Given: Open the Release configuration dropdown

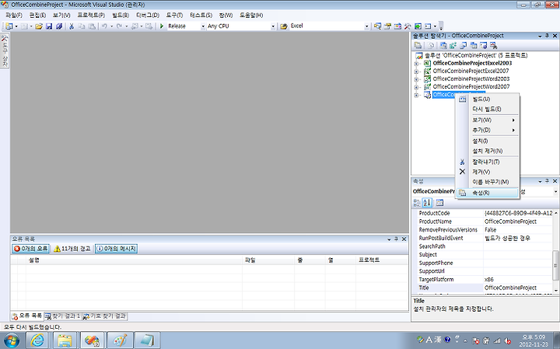Looking at the screenshot, I should (x=203, y=26).
